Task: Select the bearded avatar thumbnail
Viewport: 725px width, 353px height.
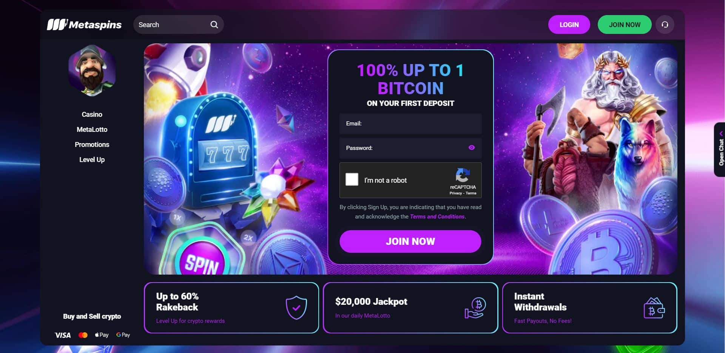Action: point(92,70)
